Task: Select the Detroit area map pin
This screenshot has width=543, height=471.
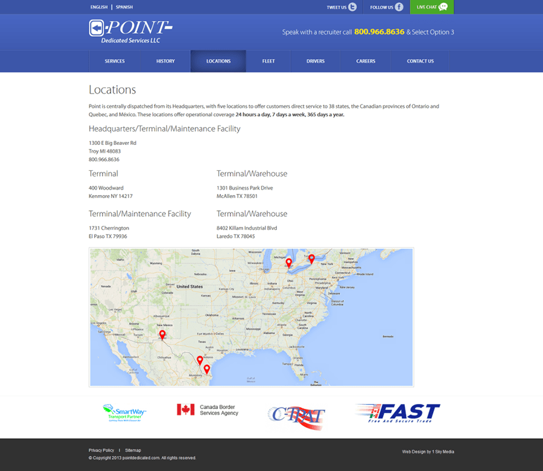Action: tap(289, 263)
